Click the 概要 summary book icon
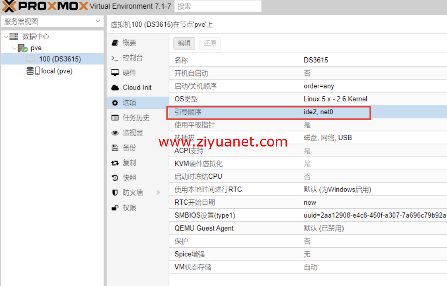 pos(115,43)
